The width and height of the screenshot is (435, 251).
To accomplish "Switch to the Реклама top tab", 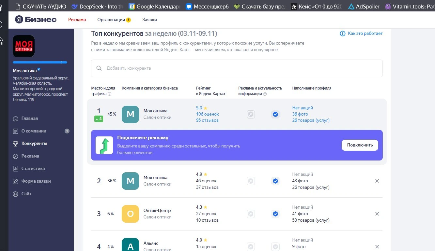I will [77, 20].
